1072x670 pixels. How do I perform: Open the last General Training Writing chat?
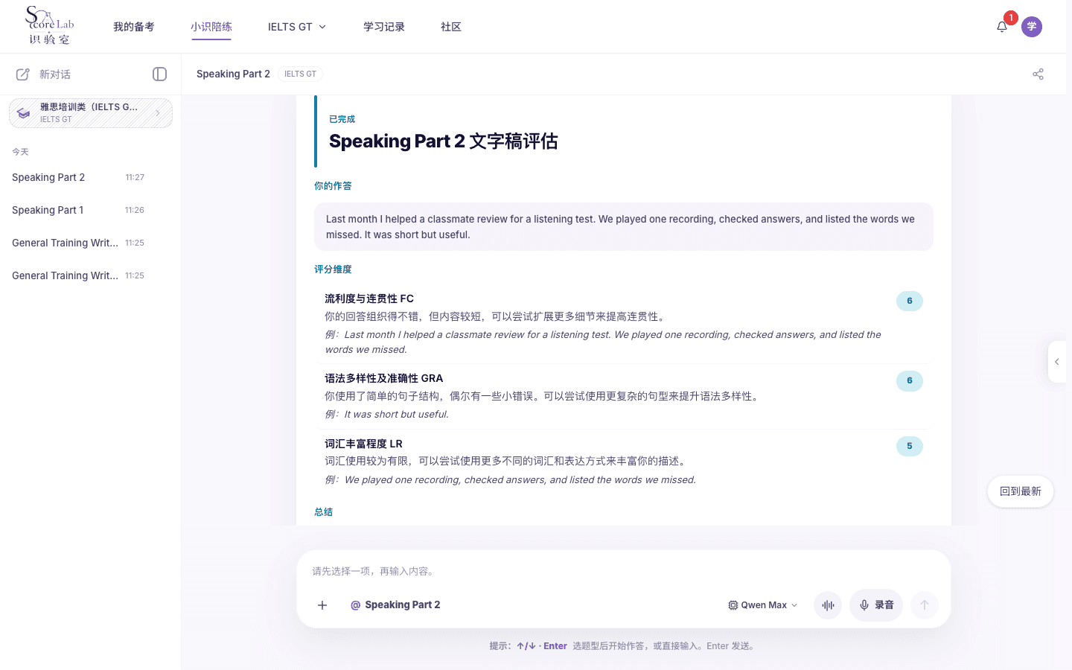[79, 275]
